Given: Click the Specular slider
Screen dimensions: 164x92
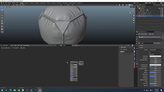Looking at the screenshot, I should click(155, 72).
